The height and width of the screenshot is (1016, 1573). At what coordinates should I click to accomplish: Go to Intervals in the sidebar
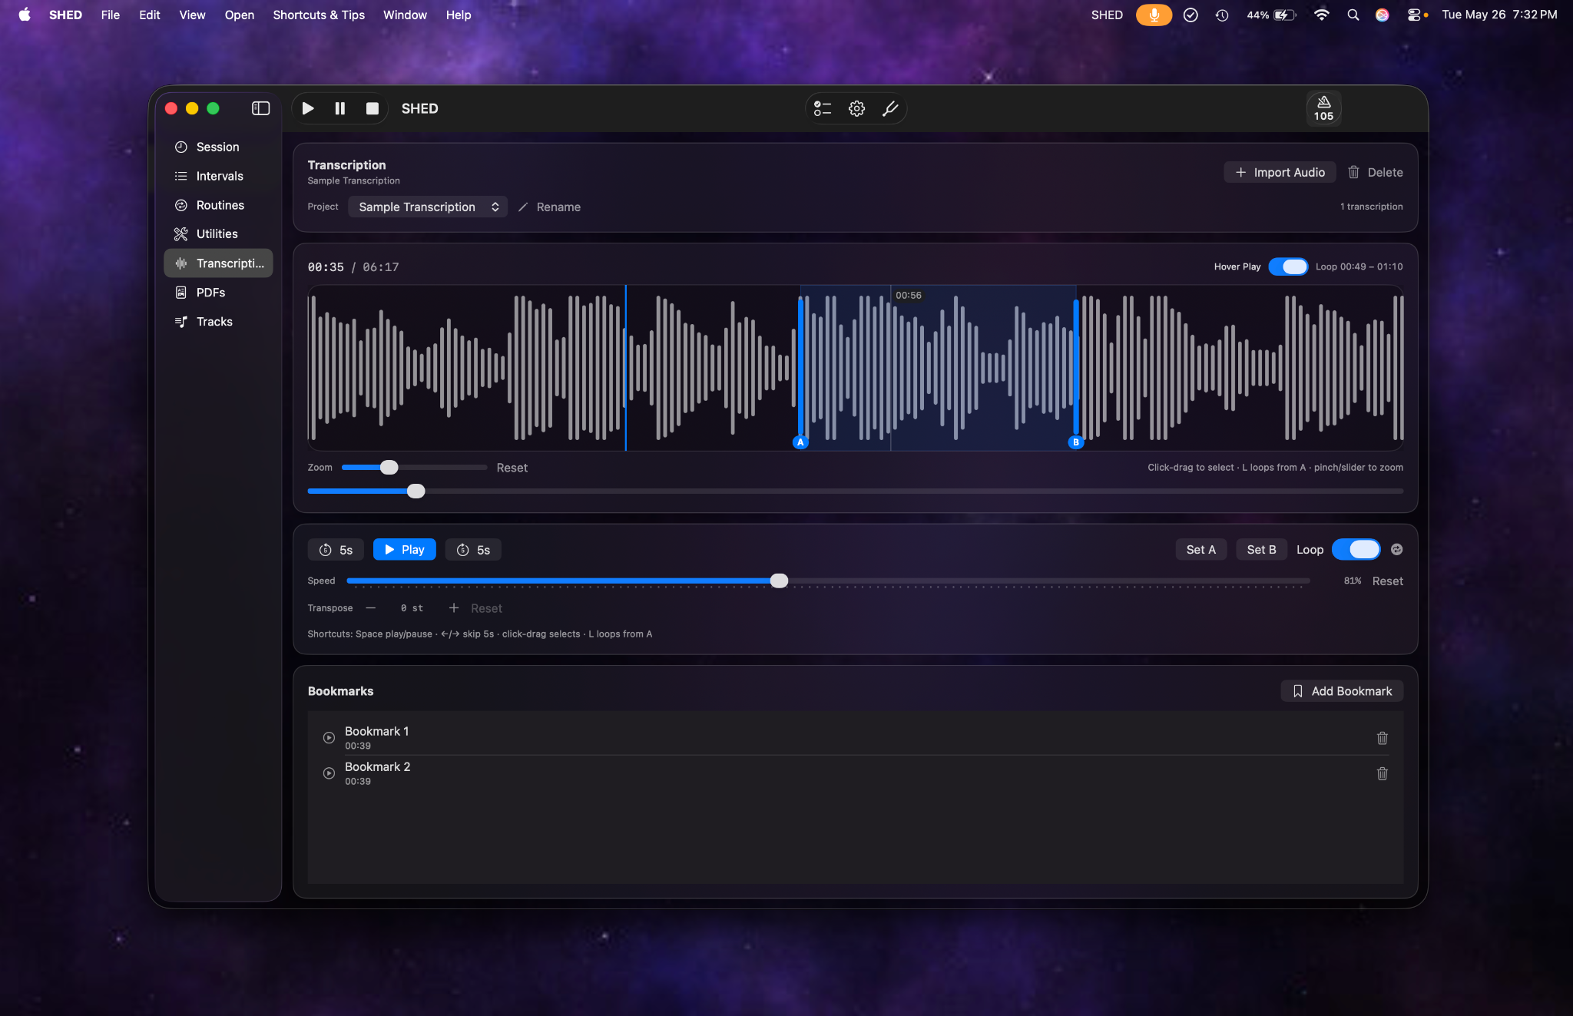[x=218, y=176]
